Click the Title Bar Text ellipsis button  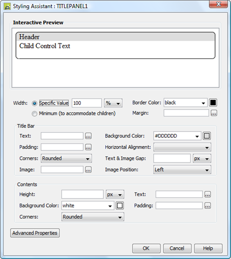click(x=88, y=136)
